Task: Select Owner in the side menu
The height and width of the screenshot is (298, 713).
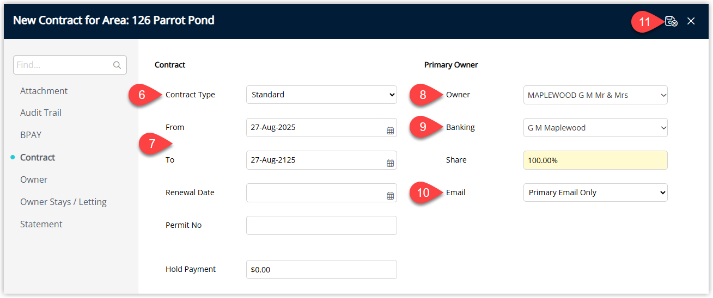Action: pos(34,179)
